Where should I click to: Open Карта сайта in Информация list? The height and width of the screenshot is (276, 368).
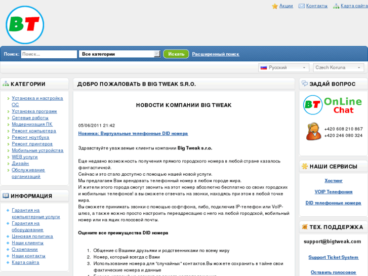pos(25,262)
